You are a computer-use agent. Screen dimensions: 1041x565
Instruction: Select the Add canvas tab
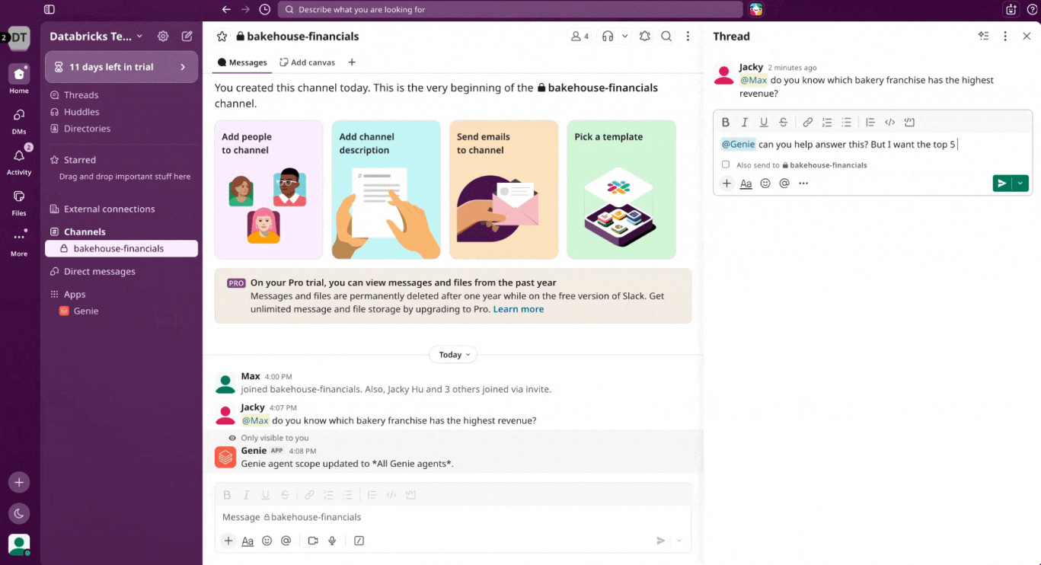pyautogui.click(x=306, y=62)
